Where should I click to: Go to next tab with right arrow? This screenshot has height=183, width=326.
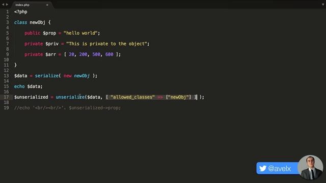[7, 5]
